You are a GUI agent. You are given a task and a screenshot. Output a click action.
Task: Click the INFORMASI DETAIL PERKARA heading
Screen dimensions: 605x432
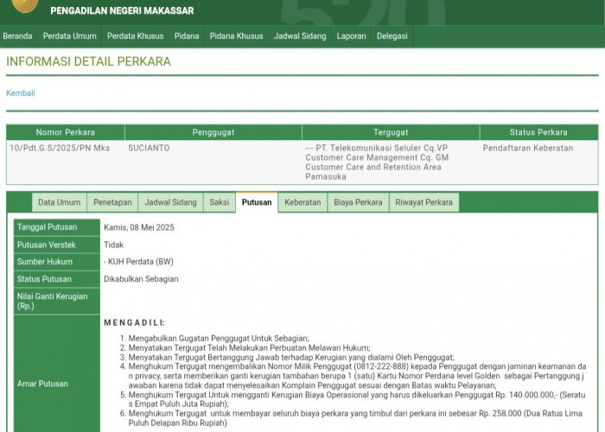click(x=88, y=61)
